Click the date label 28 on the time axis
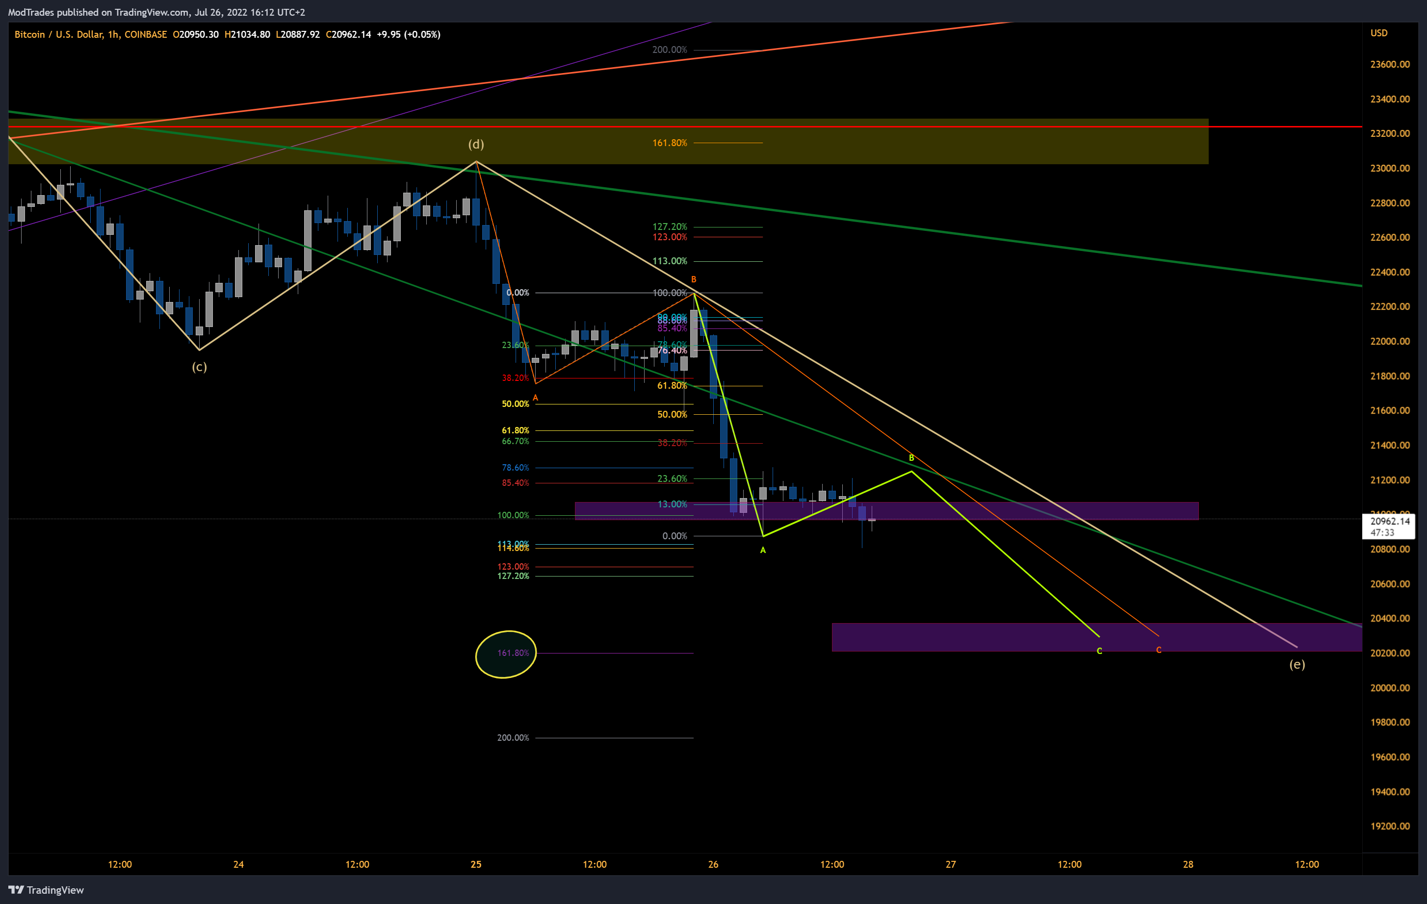 pos(1188,864)
